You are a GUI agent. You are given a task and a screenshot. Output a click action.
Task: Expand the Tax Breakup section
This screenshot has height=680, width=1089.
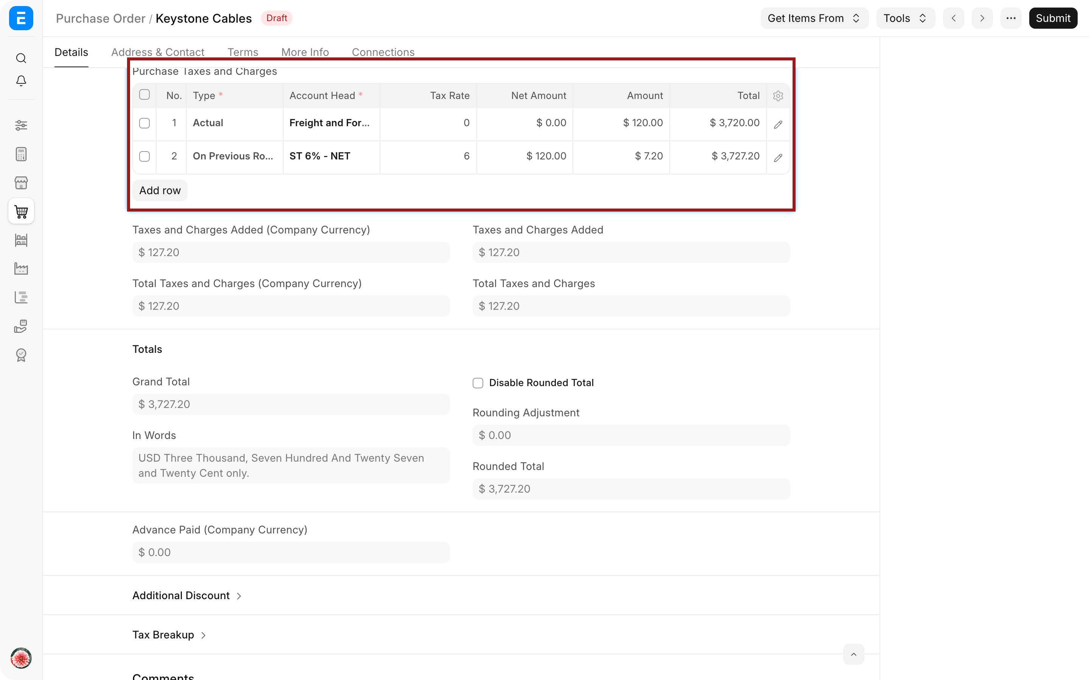pos(169,635)
